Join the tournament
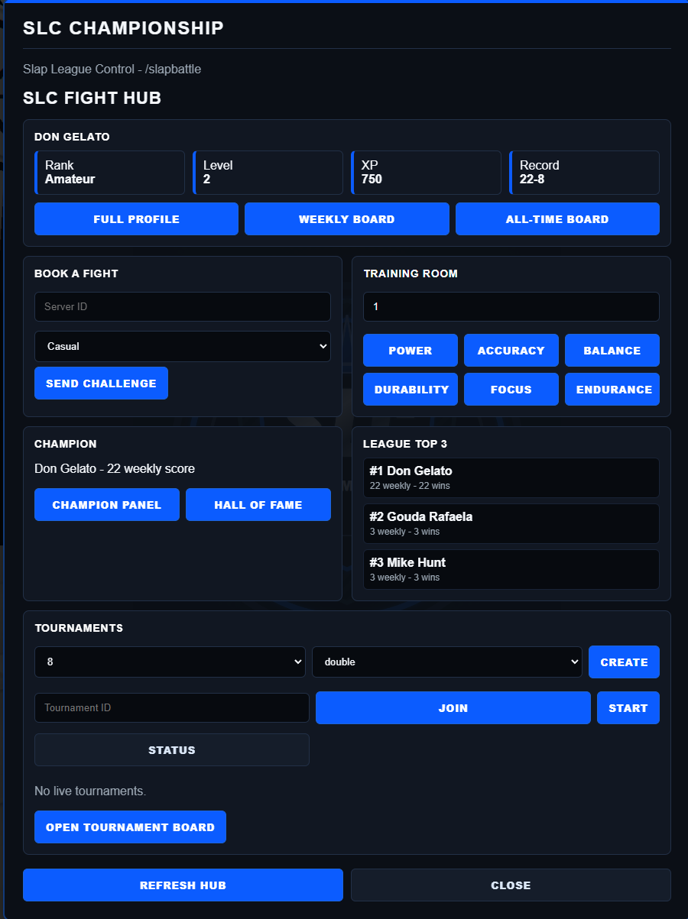Screen dimensions: 688x919 453,707
